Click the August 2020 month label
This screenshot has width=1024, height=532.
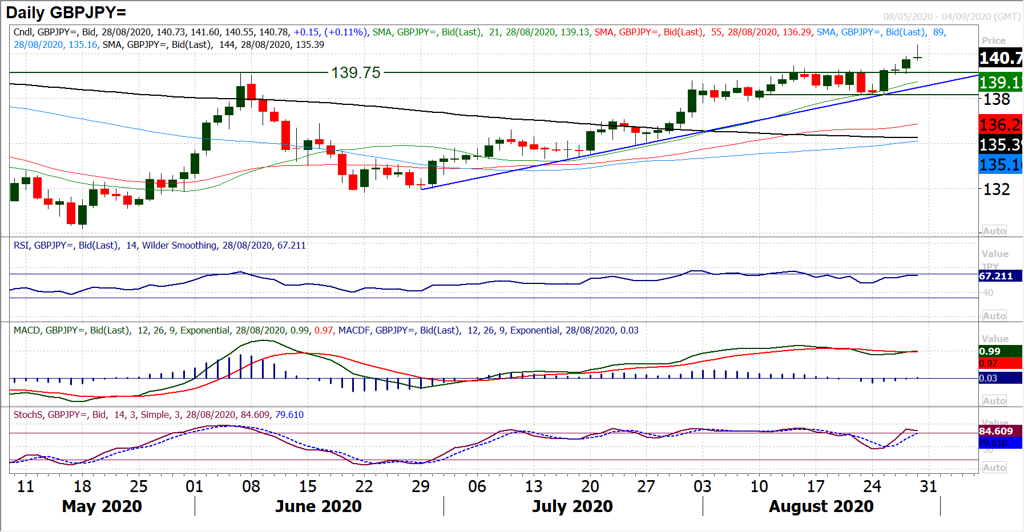821,506
